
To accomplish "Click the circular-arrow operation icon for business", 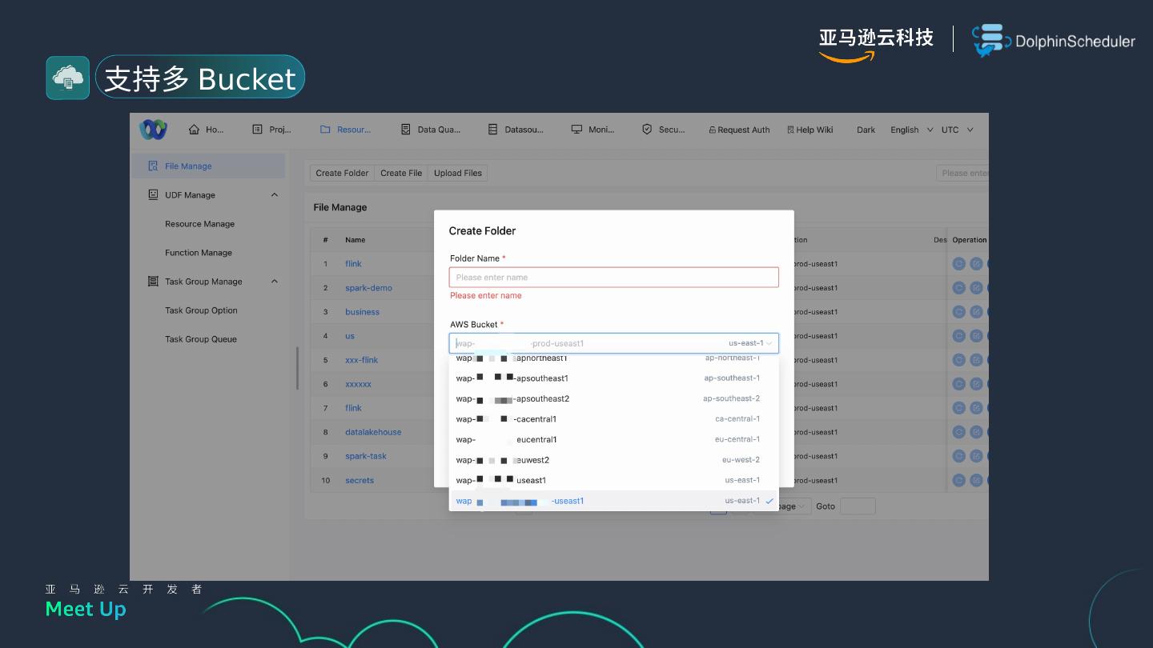I will (x=958, y=312).
